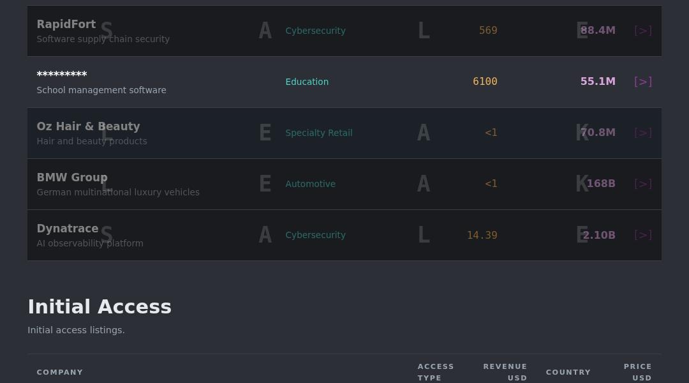Select the RapidFort company name

coord(66,24)
